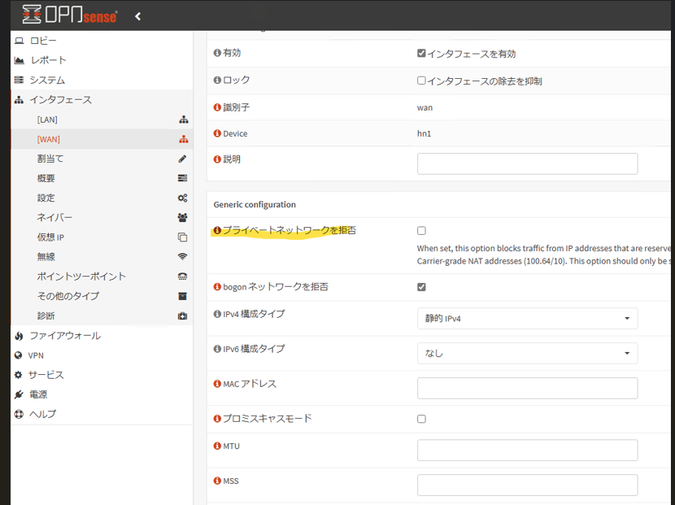Open the IPv4 構成タイプ dropdown
Image resolution: width=675 pixels, height=505 pixels.
(527, 319)
